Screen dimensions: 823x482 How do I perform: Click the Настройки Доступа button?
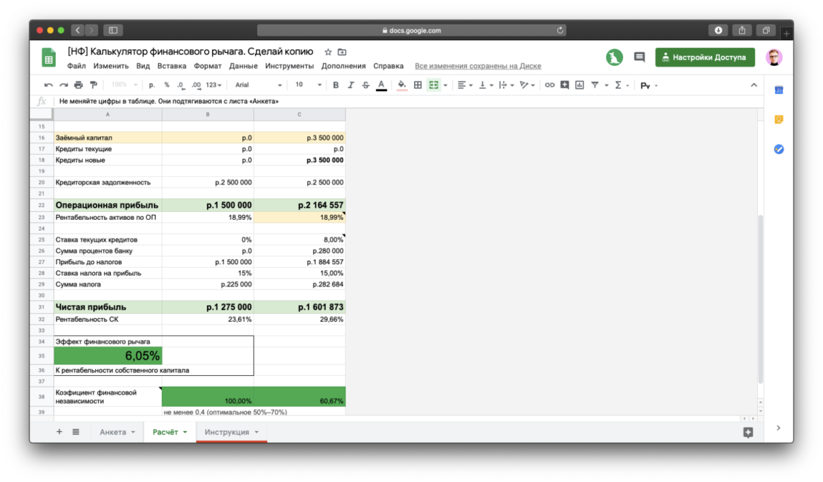(705, 57)
